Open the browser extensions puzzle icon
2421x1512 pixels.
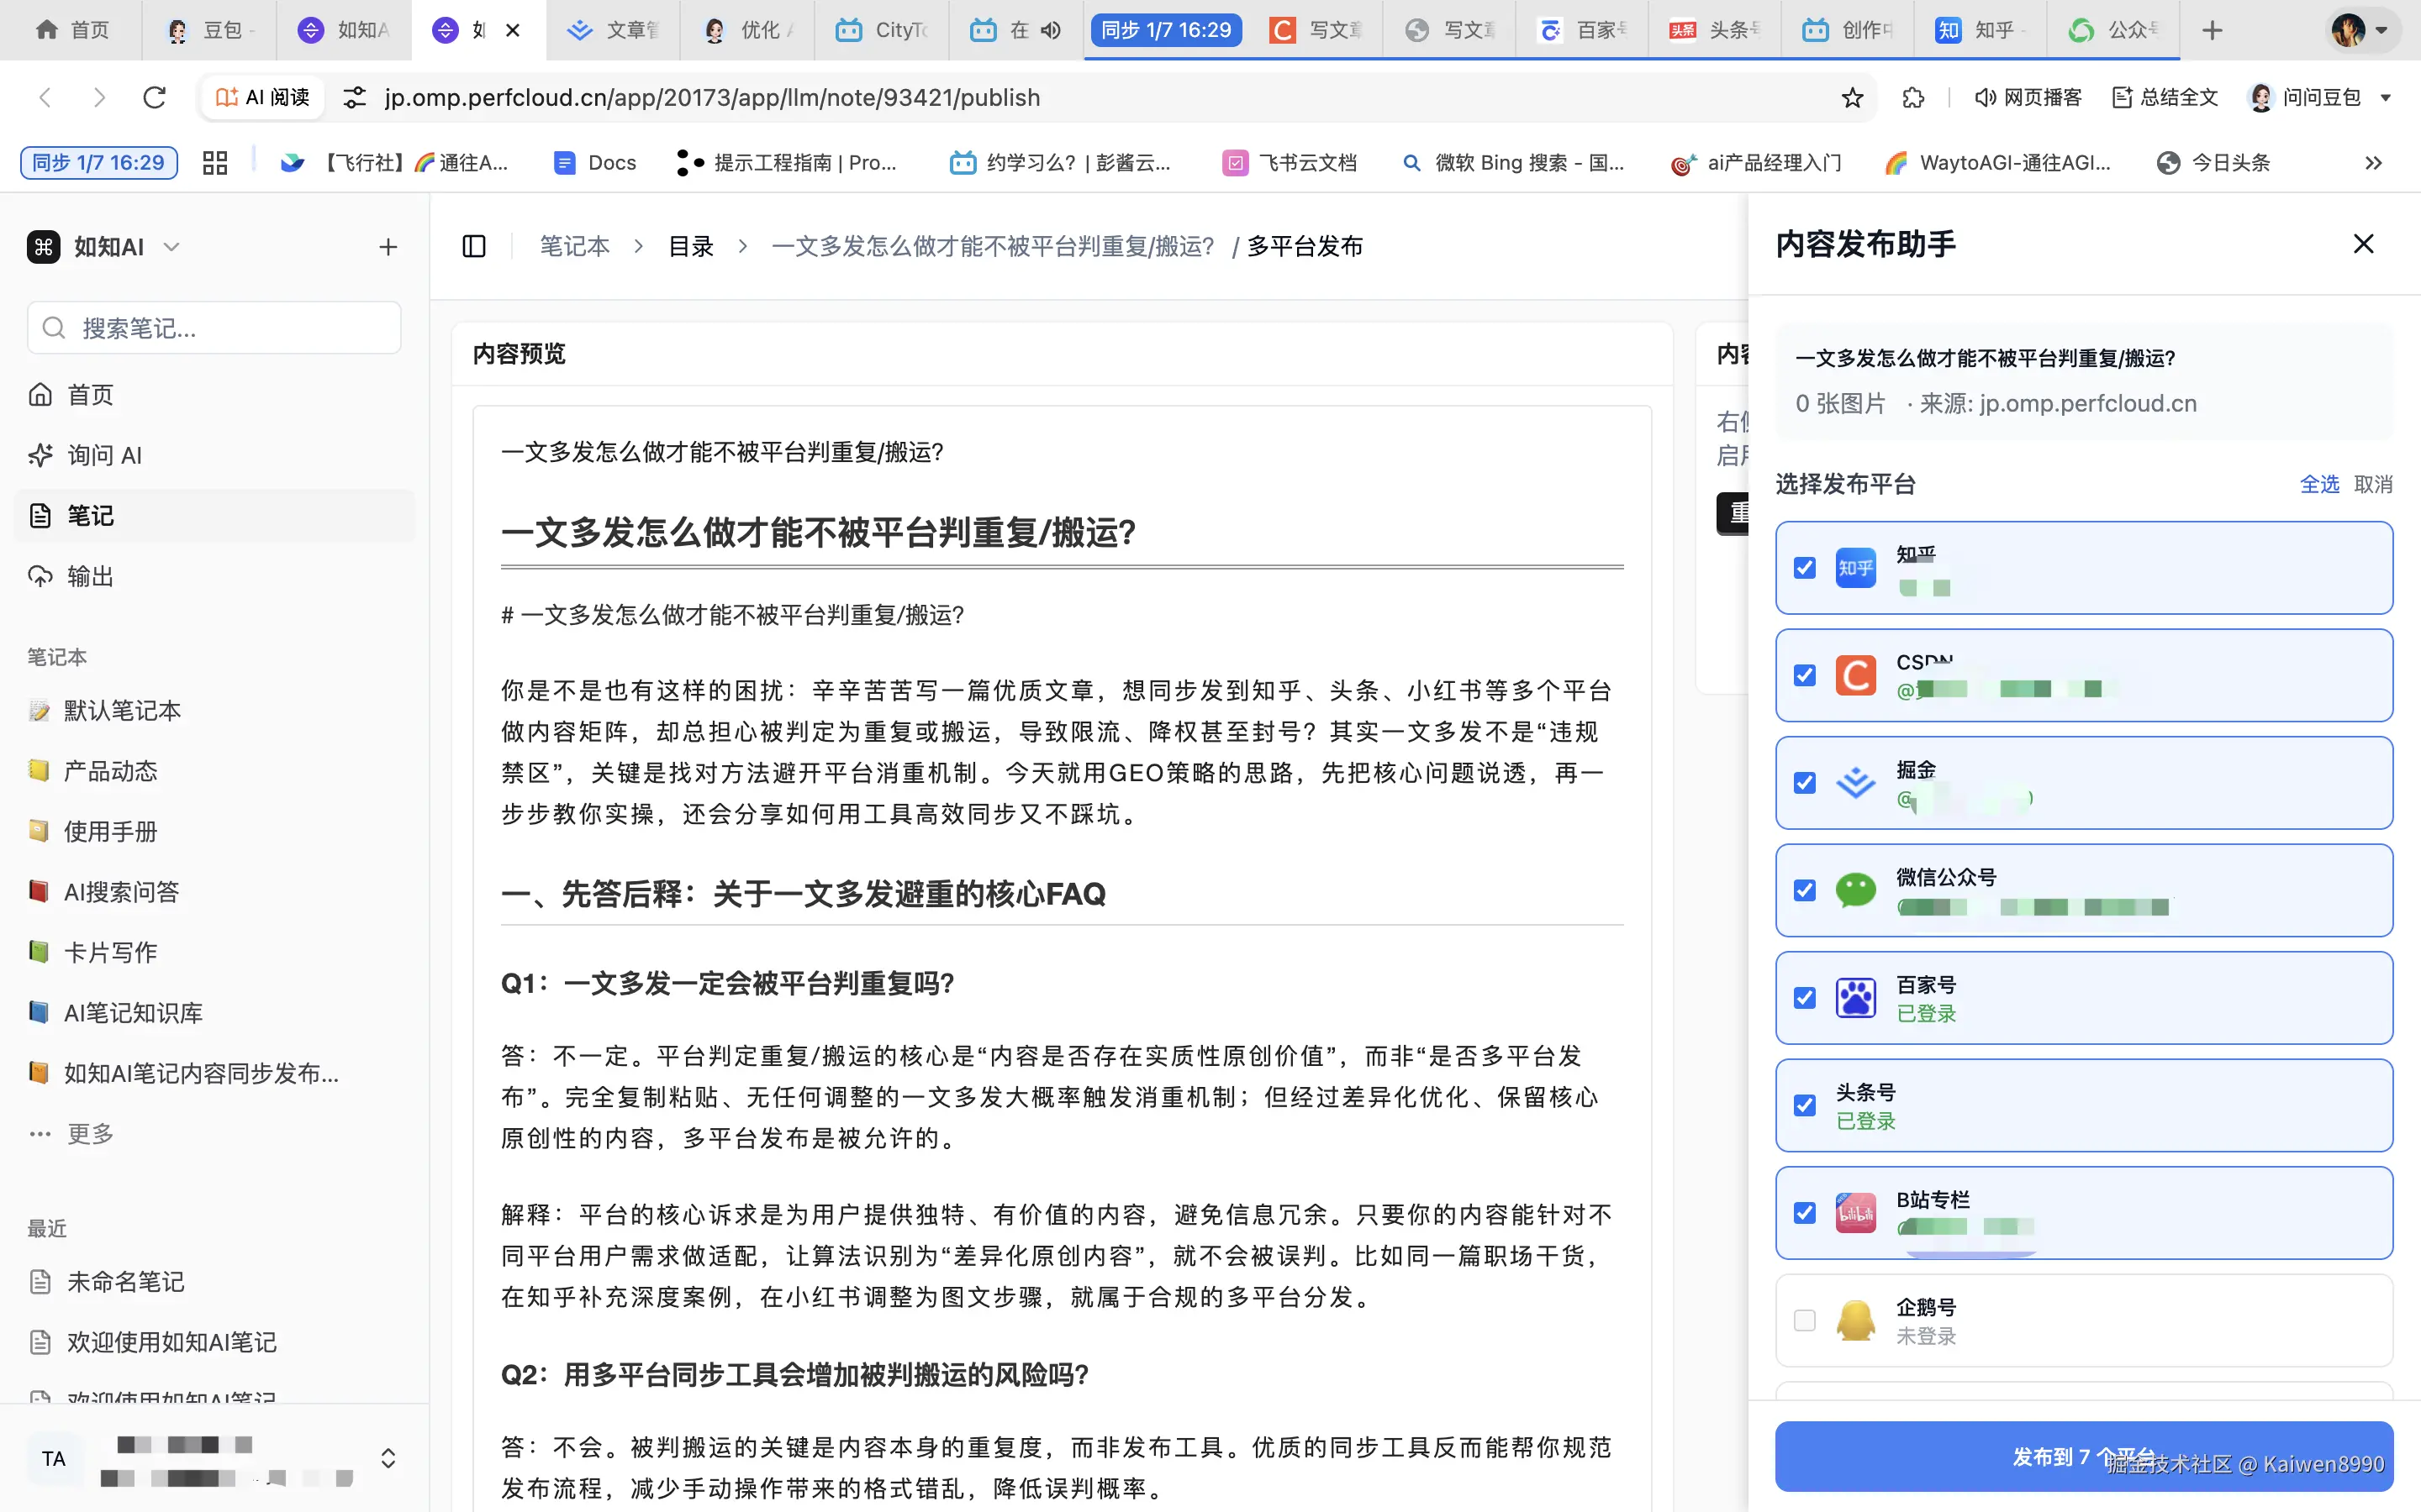coord(1912,97)
